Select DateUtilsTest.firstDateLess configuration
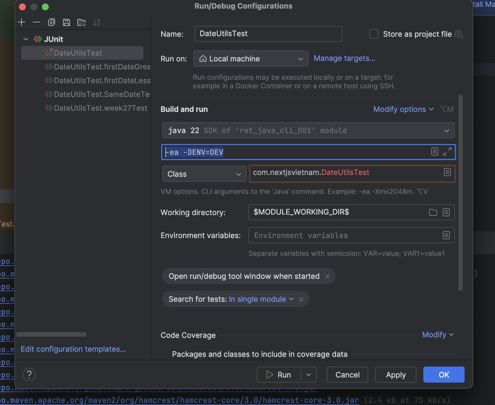 pyautogui.click(x=98, y=81)
